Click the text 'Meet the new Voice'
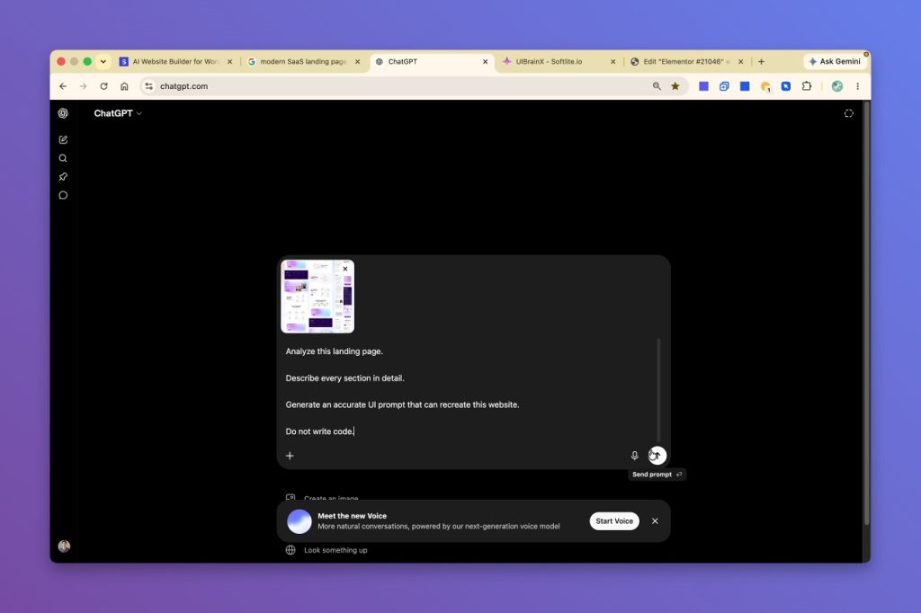 352,516
